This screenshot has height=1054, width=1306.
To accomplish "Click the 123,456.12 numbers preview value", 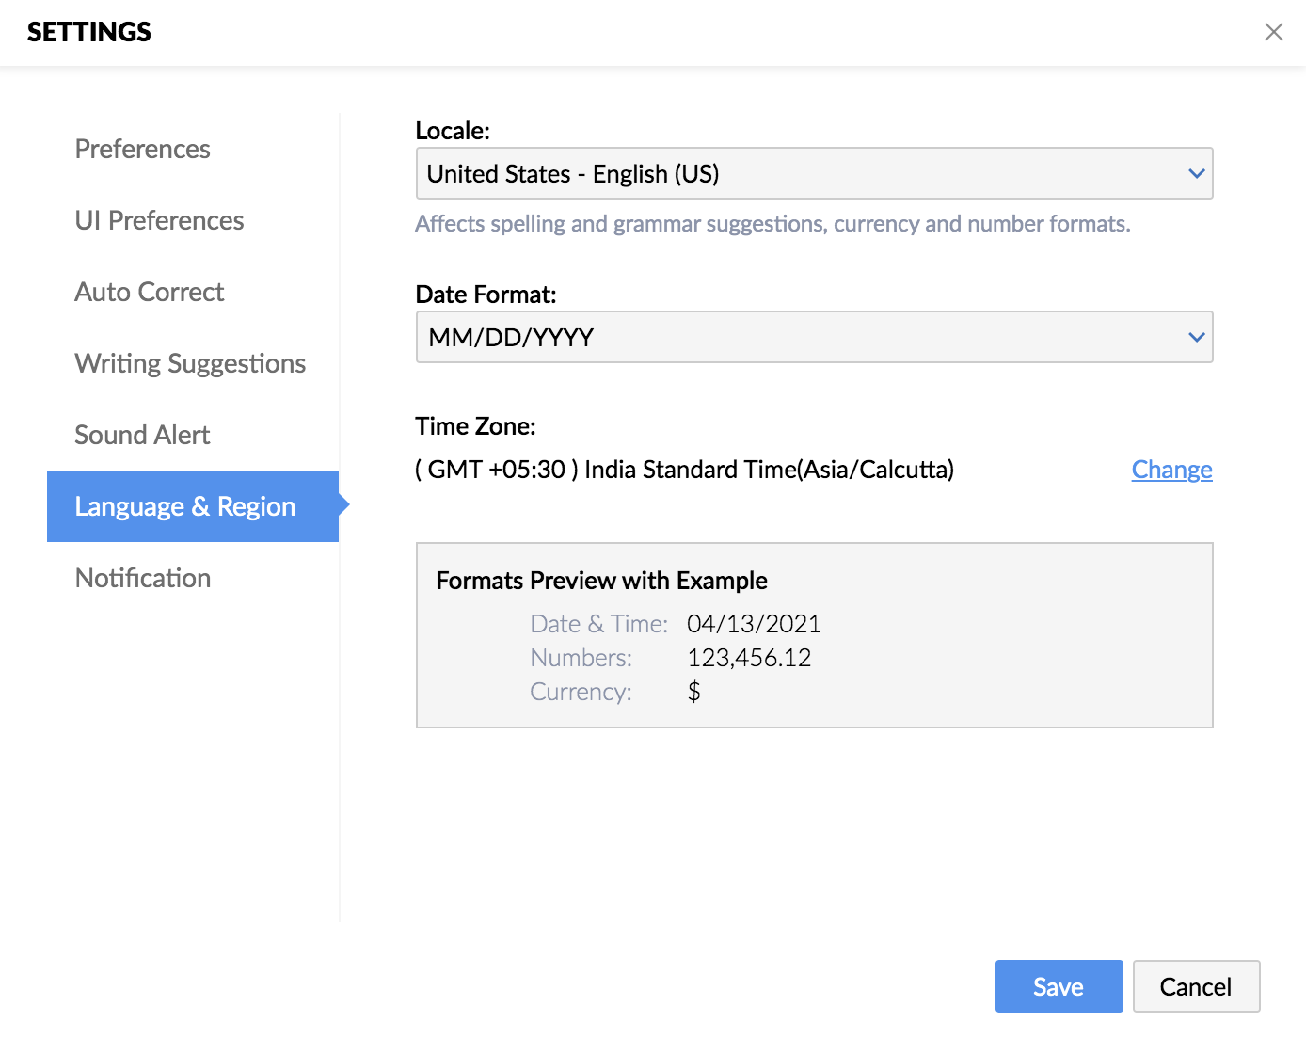I will 749,658.
